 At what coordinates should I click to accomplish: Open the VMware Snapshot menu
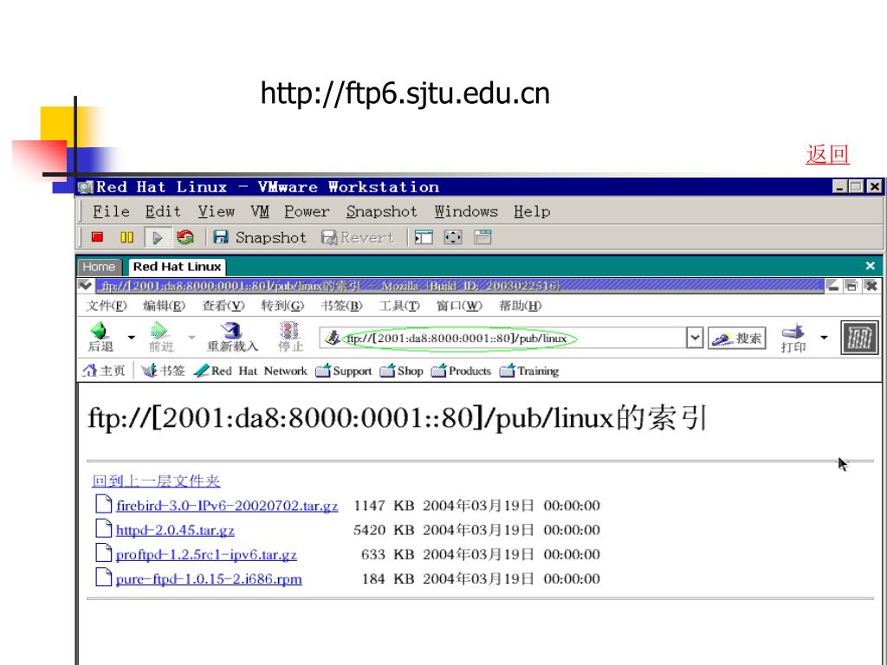point(381,211)
